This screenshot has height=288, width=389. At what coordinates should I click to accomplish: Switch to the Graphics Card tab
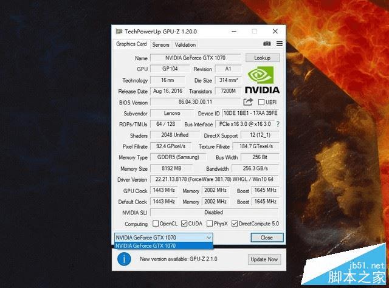131,44
